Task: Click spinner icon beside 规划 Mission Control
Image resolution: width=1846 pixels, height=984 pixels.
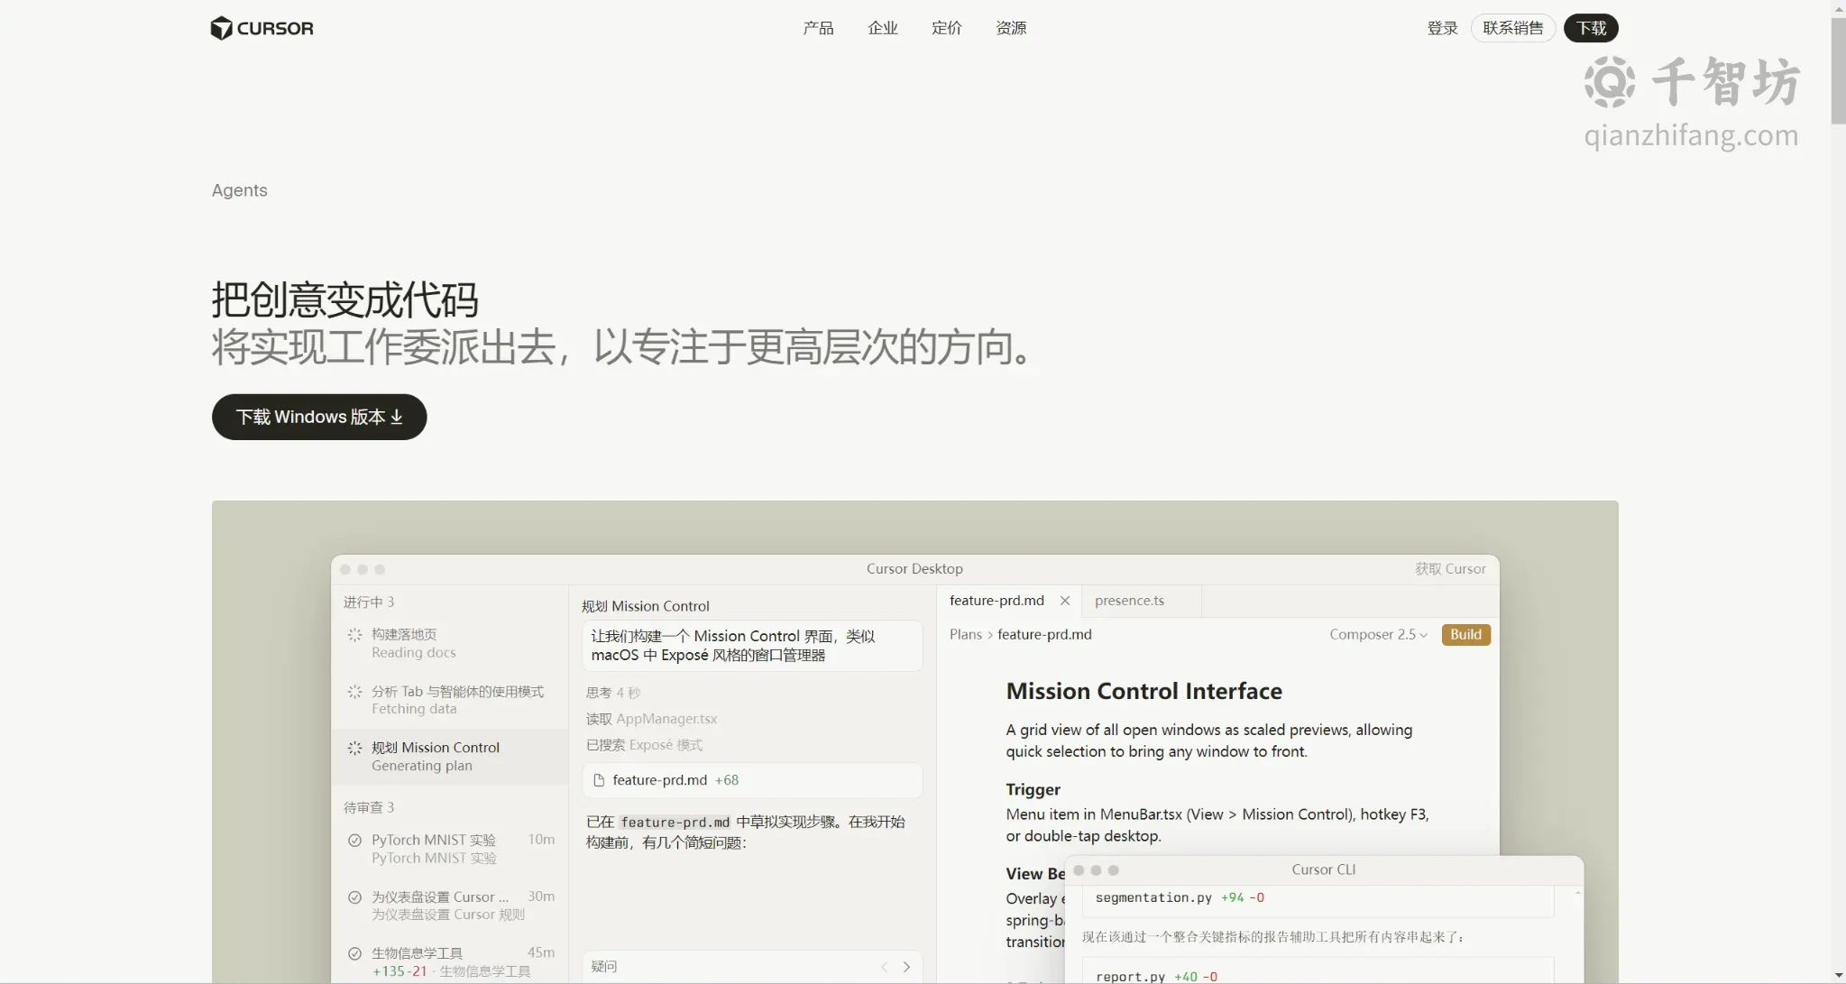Action: click(x=355, y=748)
